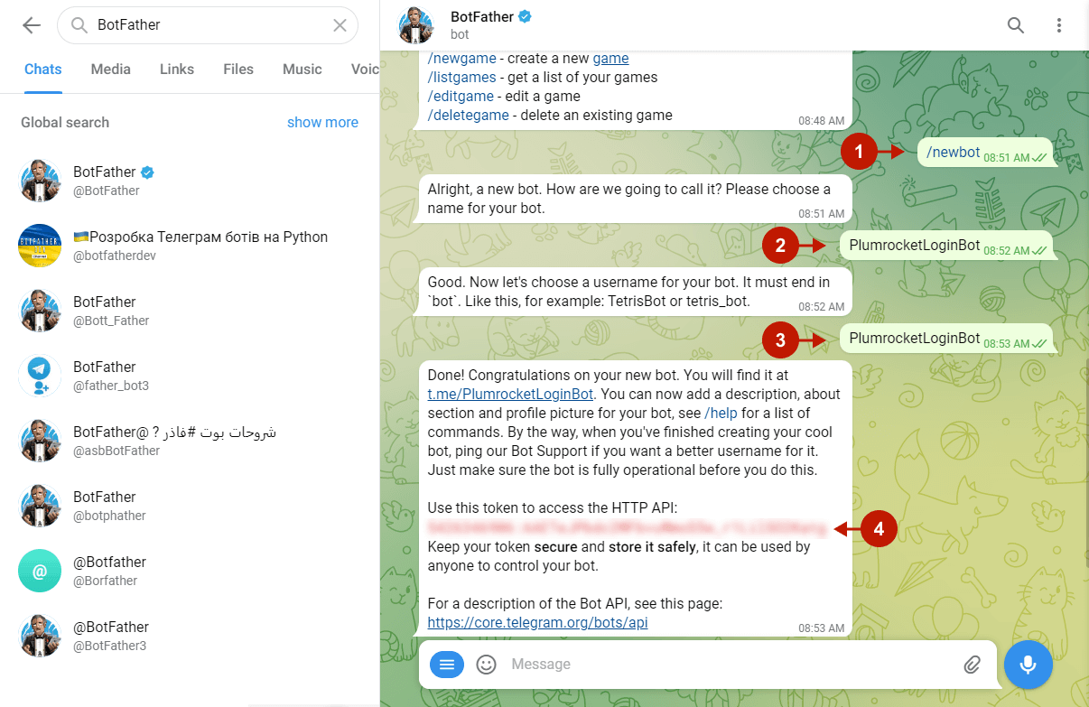The width and height of the screenshot is (1089, 707).
Task: Click the /newgame command link
Action: 462,59
